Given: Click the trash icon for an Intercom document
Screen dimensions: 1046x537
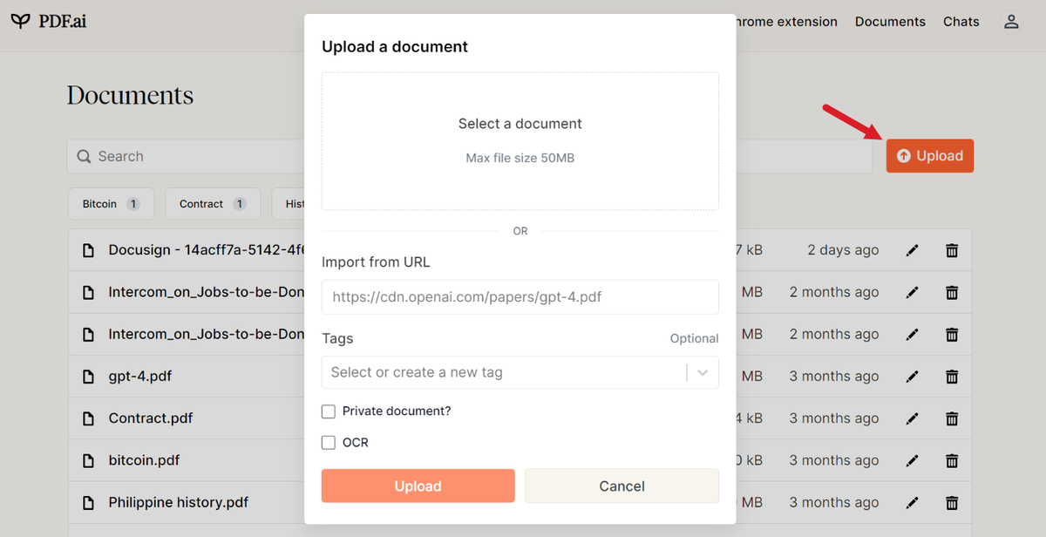Looking at the screenshot, I should [951, 291].
